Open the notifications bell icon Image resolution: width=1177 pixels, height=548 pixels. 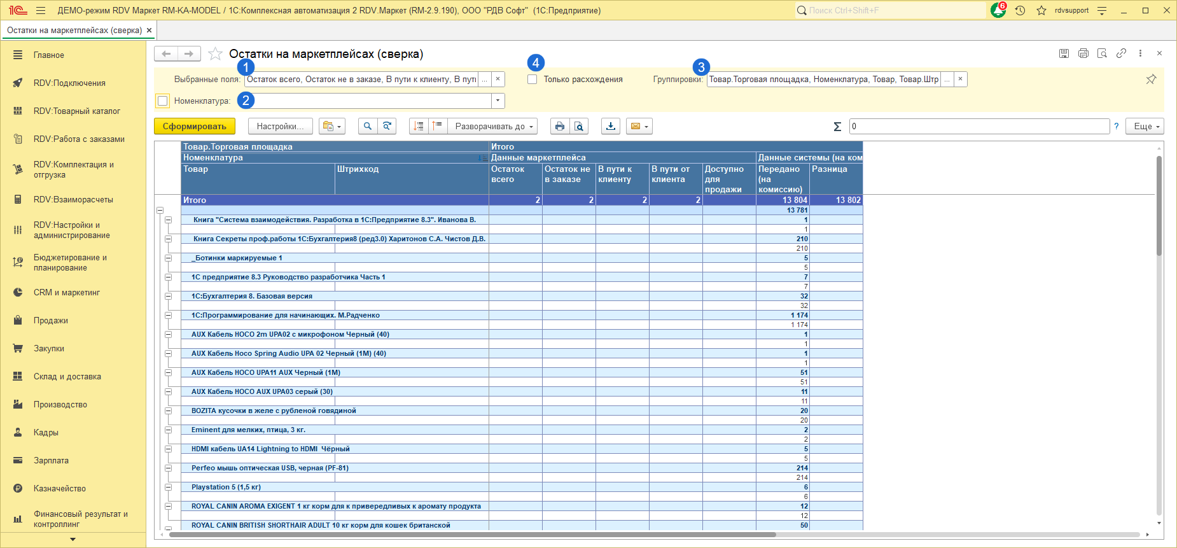coord(998,11)
